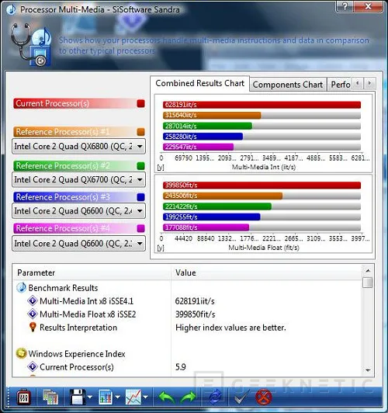Image resolution: width=388 pixels, height=413 pixels.
Task: Click the 399850fit/s value cell
Action: tap(195, 314)
